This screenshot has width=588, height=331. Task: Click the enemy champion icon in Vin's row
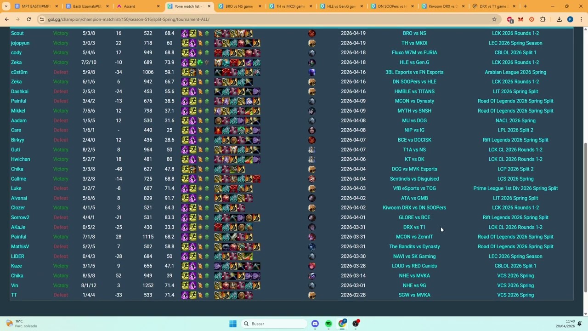tap(312, 285)
